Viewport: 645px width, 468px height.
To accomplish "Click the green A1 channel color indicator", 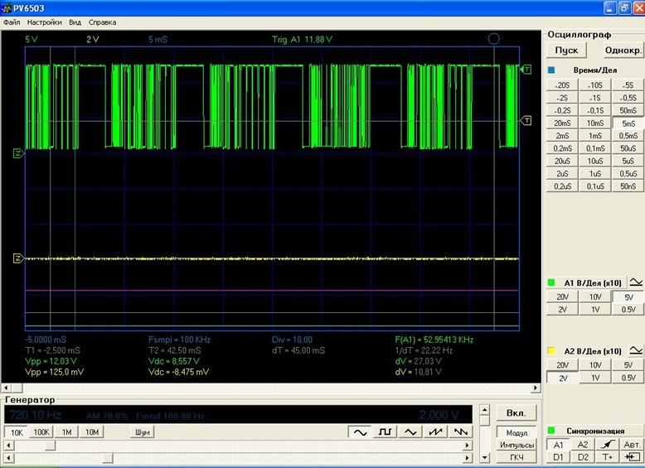I will (551, 282).
